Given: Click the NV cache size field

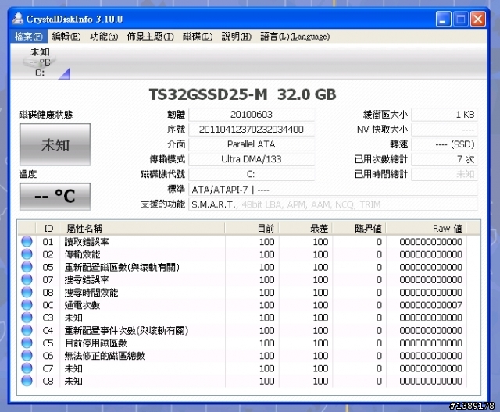Looking at the screenshot, I should (445, 130).
